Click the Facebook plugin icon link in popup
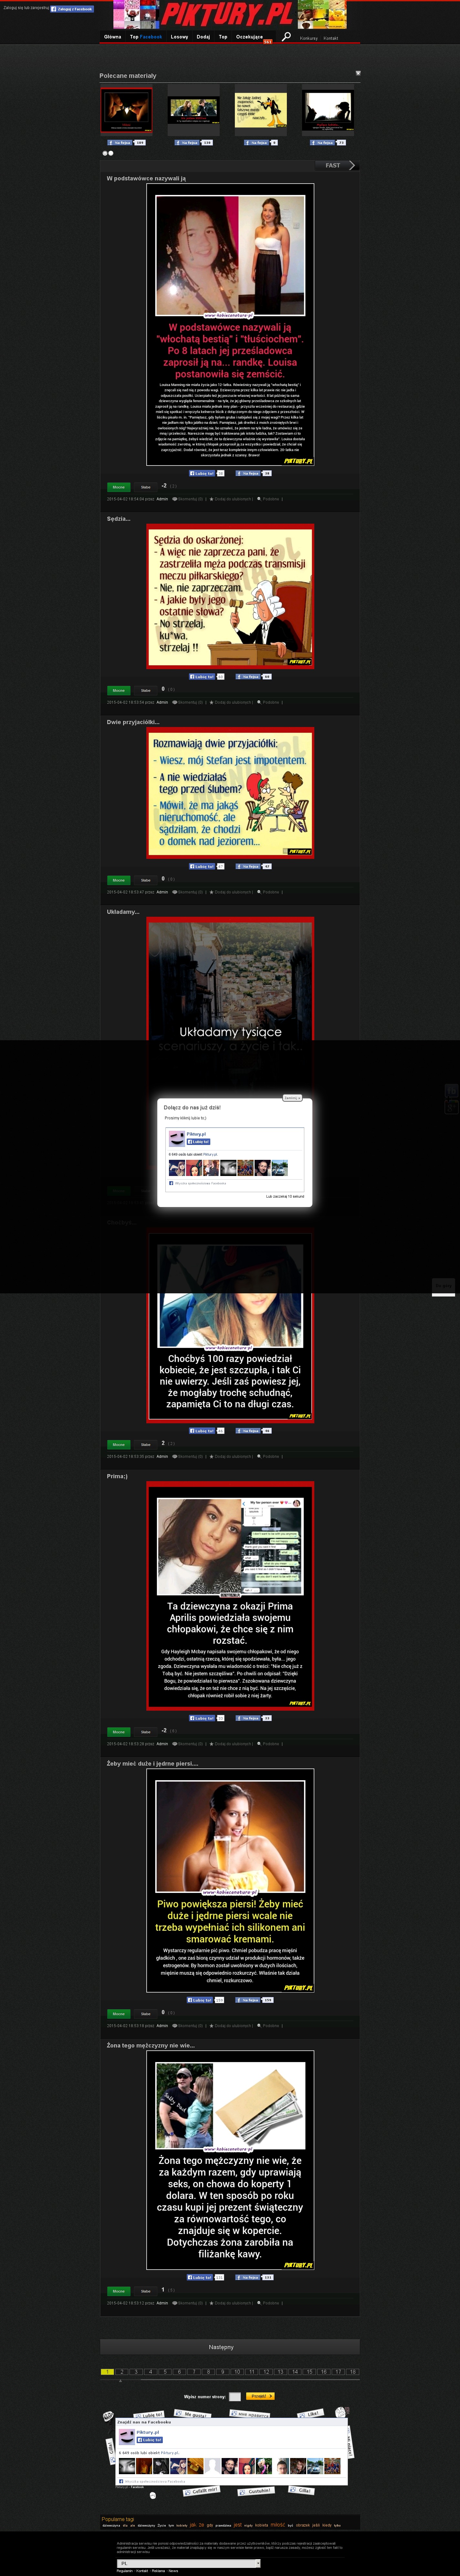The image size is (460, 2576). [171, 1183]
